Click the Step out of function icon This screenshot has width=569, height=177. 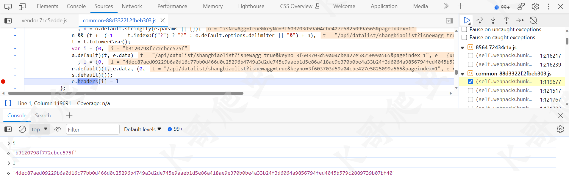point(506,20)
